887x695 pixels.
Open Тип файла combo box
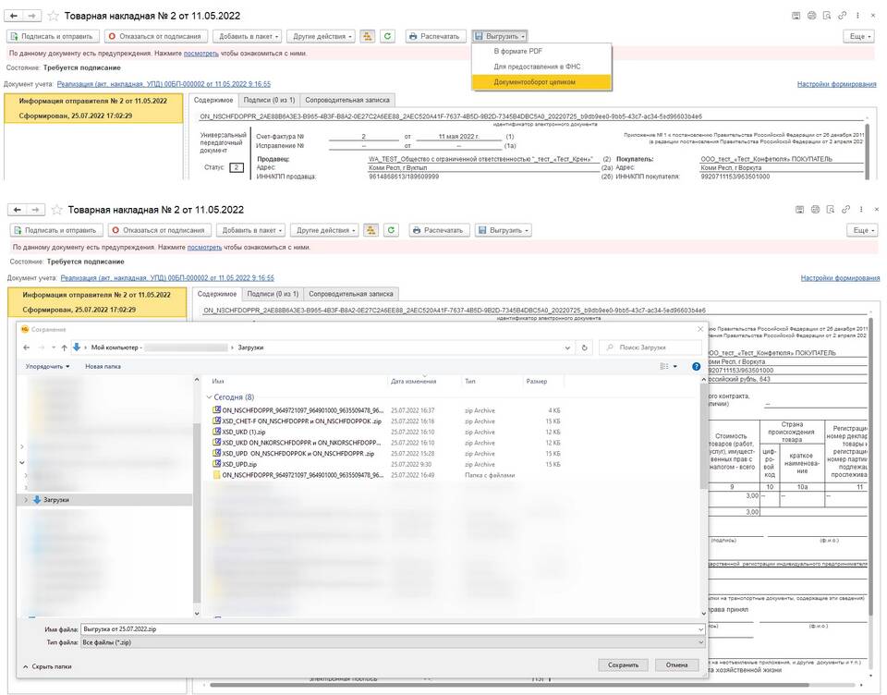click(x=394, y=642)
